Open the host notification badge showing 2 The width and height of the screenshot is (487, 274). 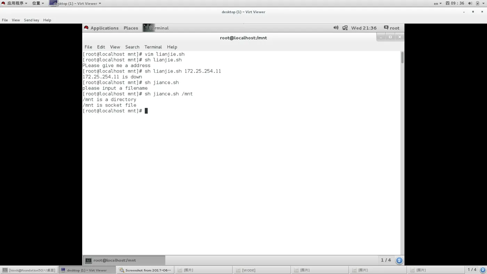coord(482,270)
